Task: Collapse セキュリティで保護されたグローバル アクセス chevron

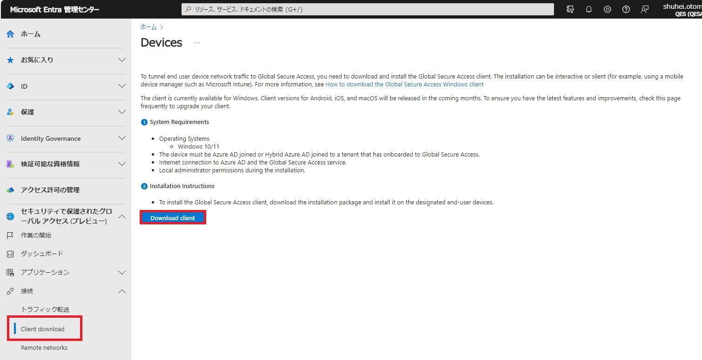Action: coord(122,216)
